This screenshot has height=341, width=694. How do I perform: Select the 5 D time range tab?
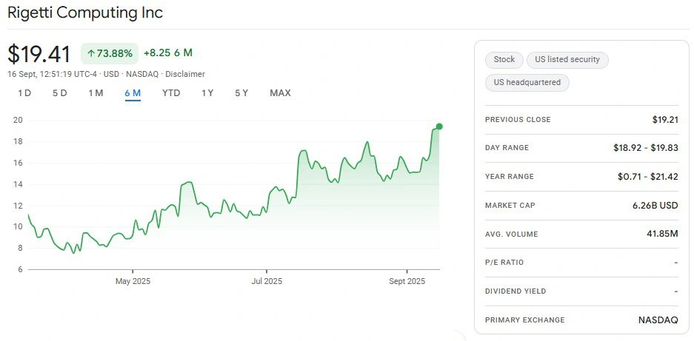pyautogui.click(x=60, y=93)
